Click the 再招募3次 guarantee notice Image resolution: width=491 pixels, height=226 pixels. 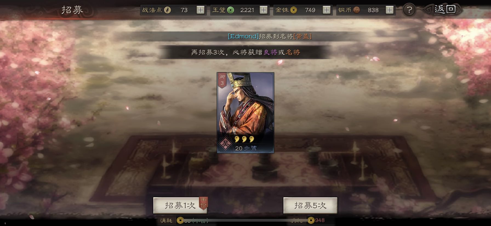(x=245, y=52)
